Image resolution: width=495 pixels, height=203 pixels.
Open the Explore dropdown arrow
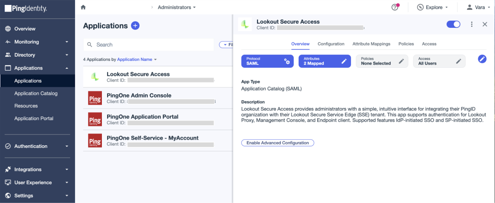click(446, 7)
